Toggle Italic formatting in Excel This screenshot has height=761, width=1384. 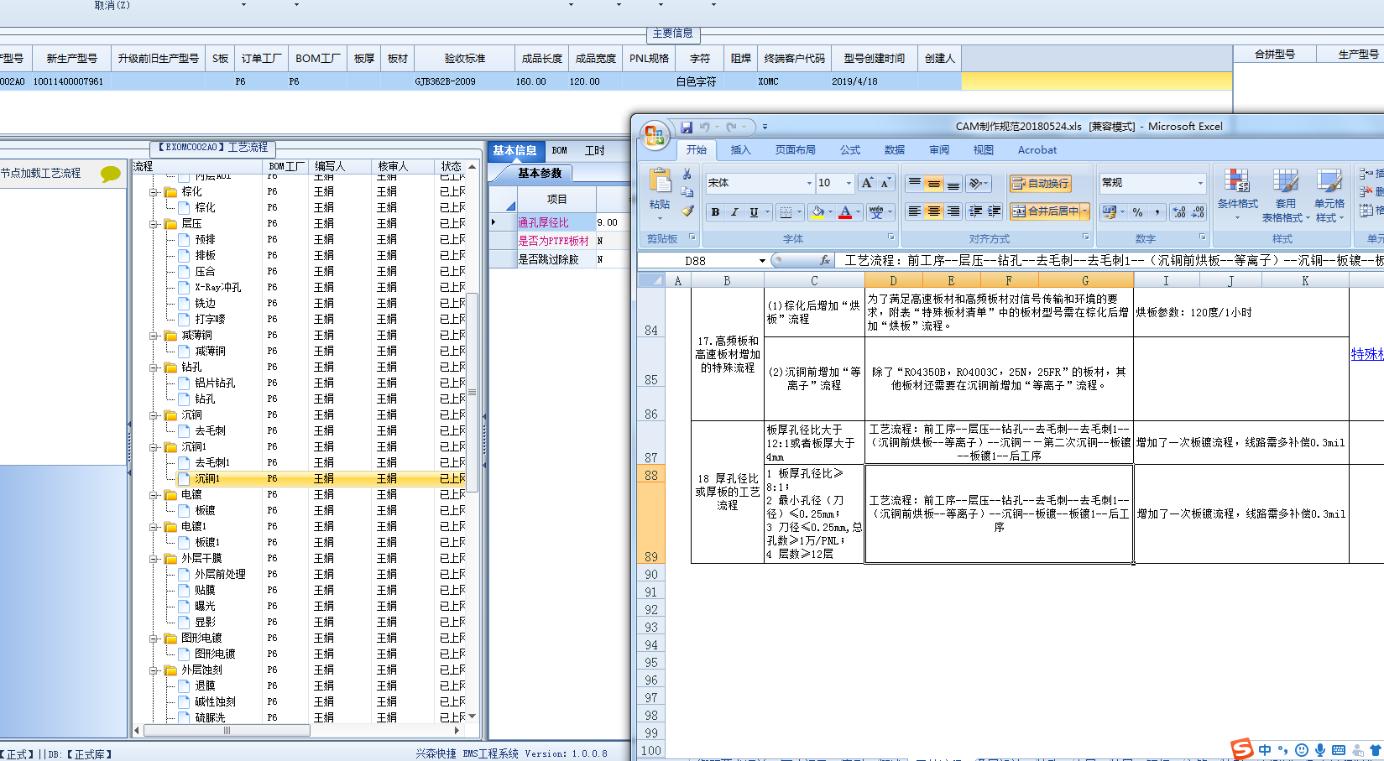(734, 212)
